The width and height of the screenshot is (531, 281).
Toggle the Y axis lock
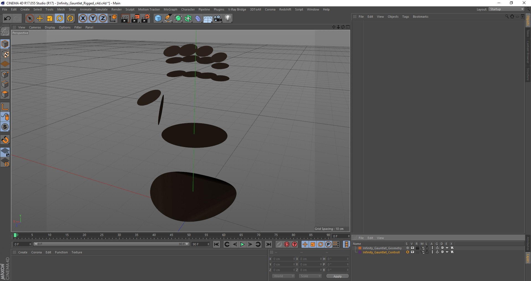tap(93, 19)
